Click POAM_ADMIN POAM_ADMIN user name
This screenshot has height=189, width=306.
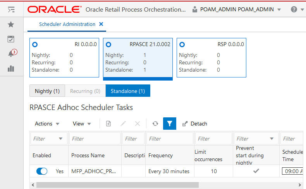click(x=237, y=9)
